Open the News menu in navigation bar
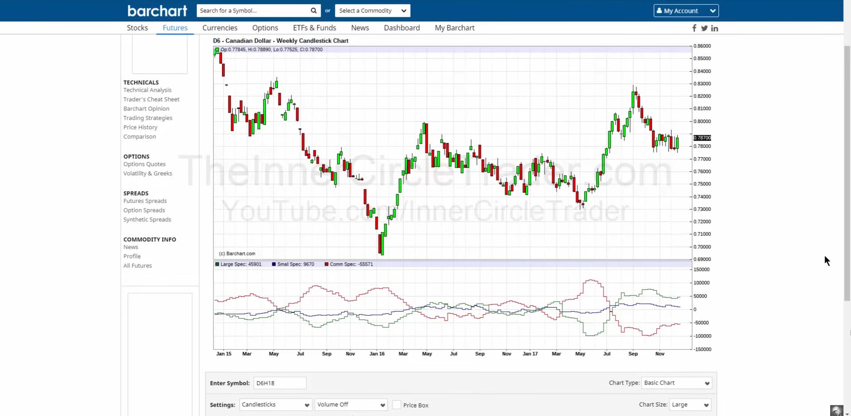The image size is (851, 416). (360, 27)
